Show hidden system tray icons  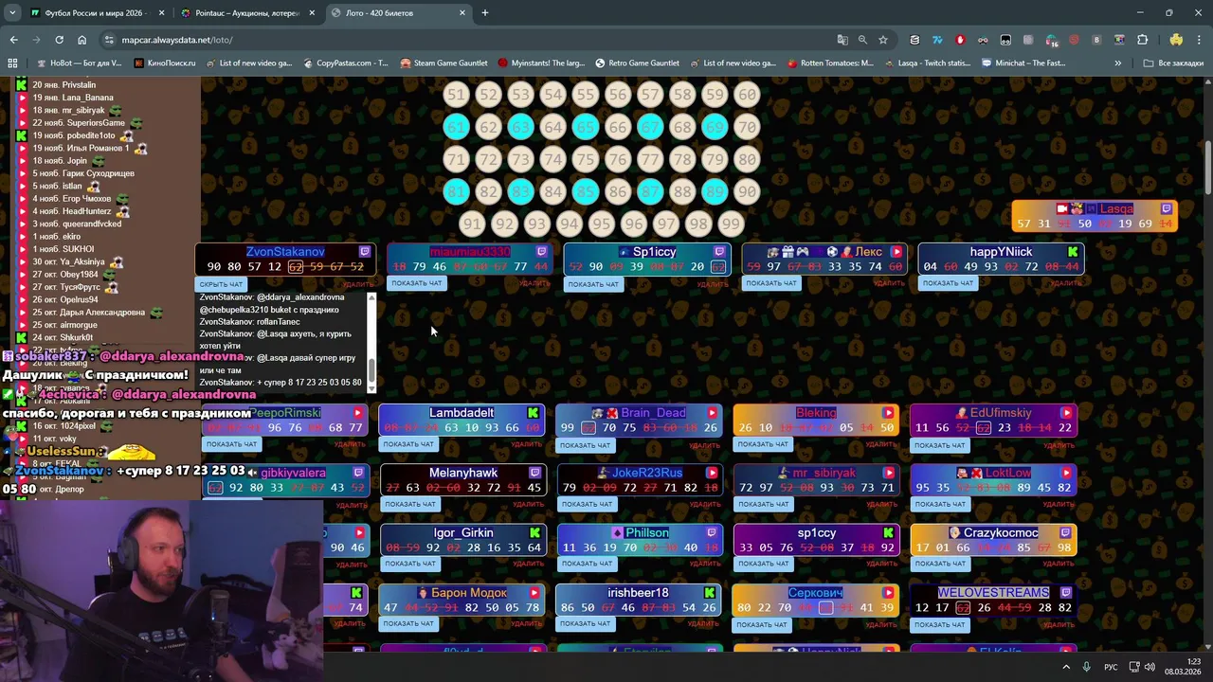(1066, 667)
